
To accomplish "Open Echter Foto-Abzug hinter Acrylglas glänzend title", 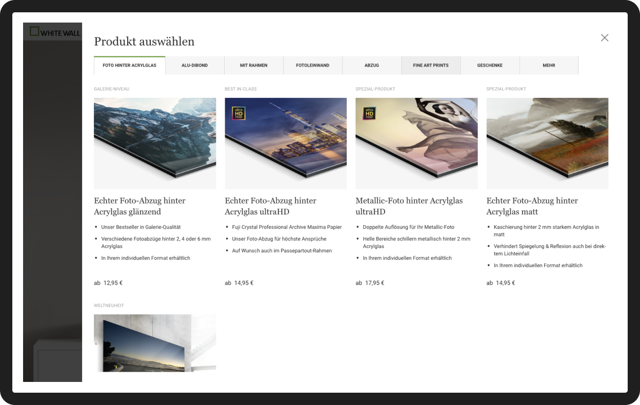I will [140, 206].
